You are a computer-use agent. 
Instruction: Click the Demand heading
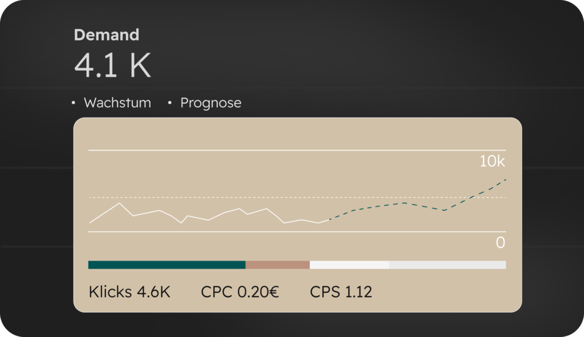click(107, 35)
